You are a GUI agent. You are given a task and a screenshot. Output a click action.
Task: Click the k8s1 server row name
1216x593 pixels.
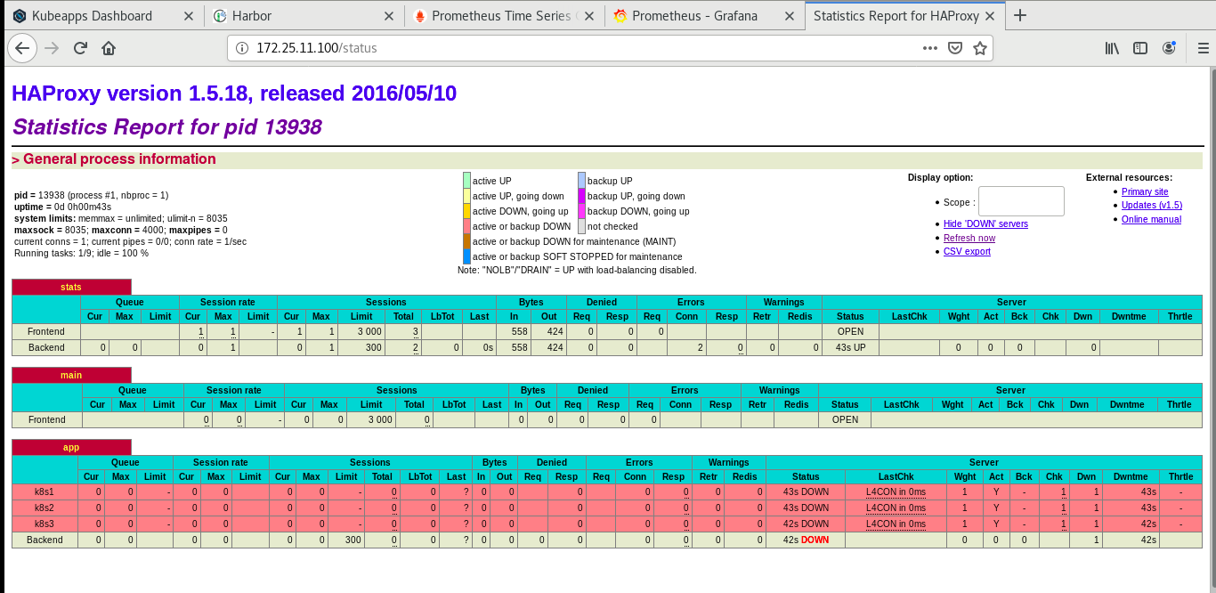[x=45, y=491]
